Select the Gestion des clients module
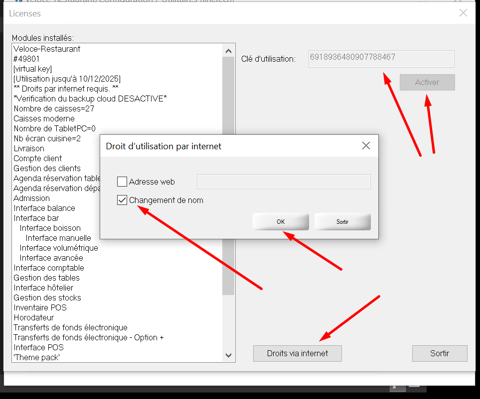The image size is (480, 399). [47, 168]
